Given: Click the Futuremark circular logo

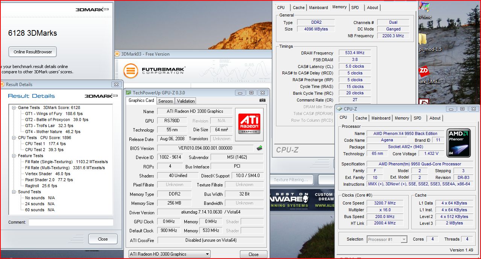Looking at the screenshot, I should [130, 70].
